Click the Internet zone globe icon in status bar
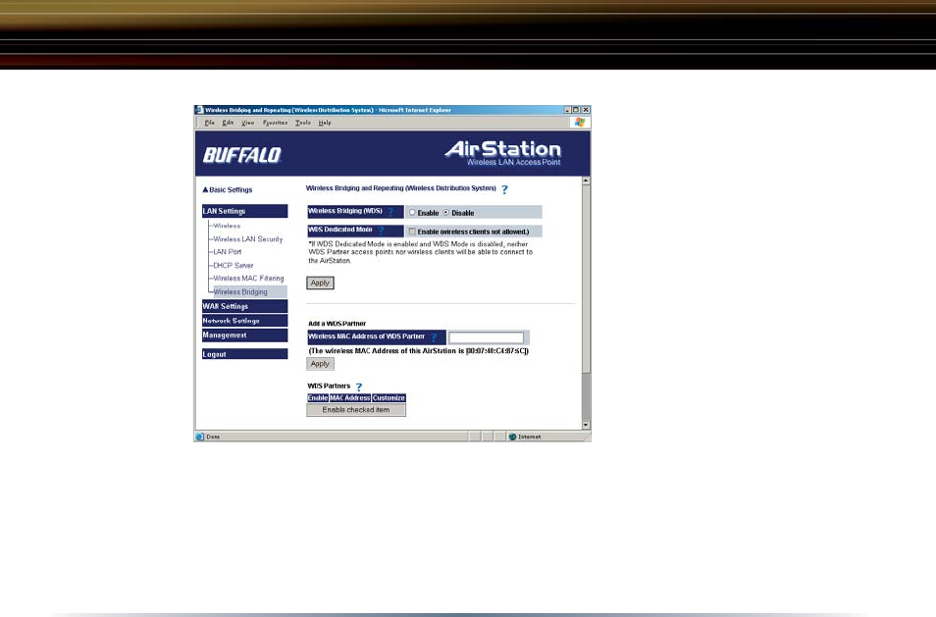 (512, 437)
